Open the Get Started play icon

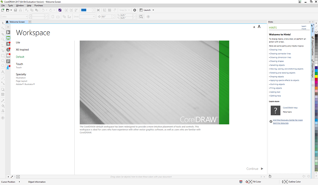pyautogui.click(x=8, y=32)
